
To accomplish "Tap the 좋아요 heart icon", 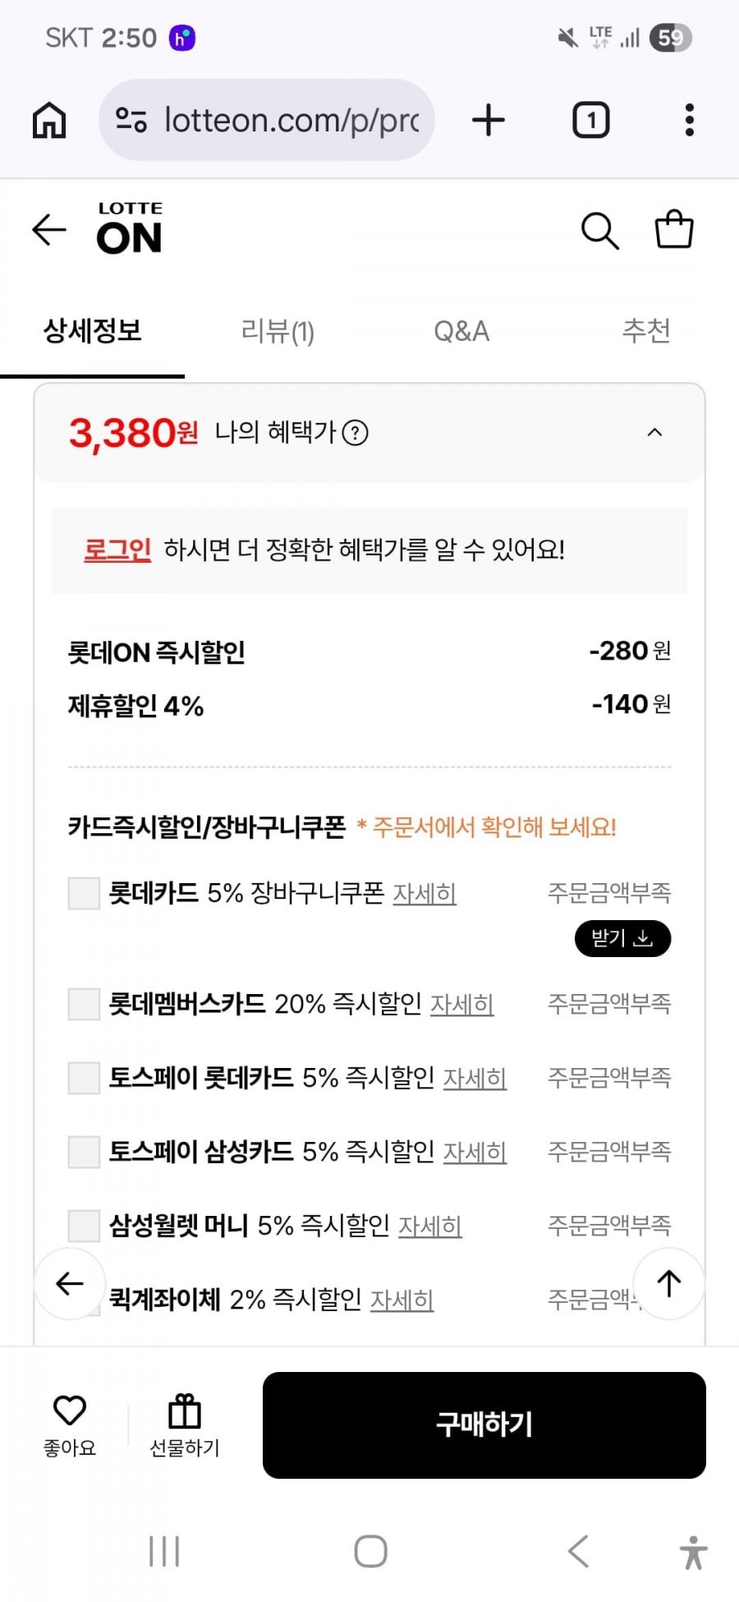I will [70, 1411].
